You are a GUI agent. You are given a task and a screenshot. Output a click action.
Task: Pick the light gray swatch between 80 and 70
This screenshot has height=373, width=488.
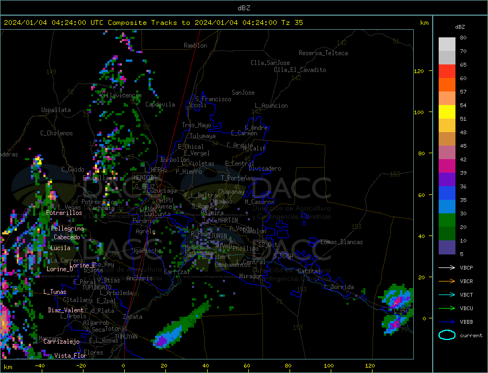click(x=447, y=44)
